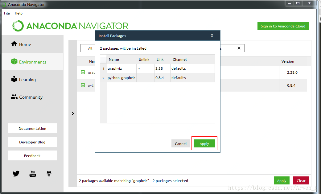Click defaults channel cell for graphviz

tap(192, 68)
